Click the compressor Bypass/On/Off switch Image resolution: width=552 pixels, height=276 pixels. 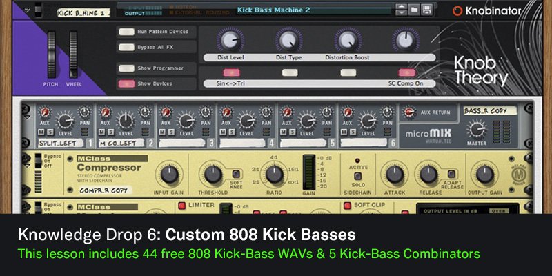pyautogui.click(x=39, y=161)
